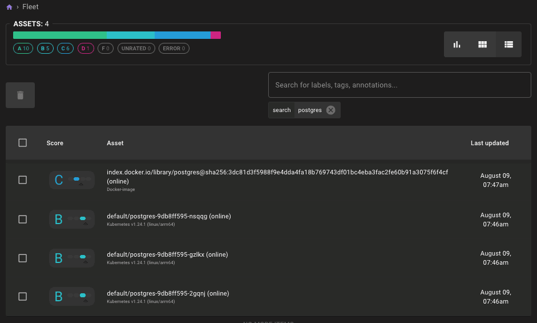The height and width of the screenshot is (323, 537).
Task: Filter by B 5 score chip
Action: 45,49
